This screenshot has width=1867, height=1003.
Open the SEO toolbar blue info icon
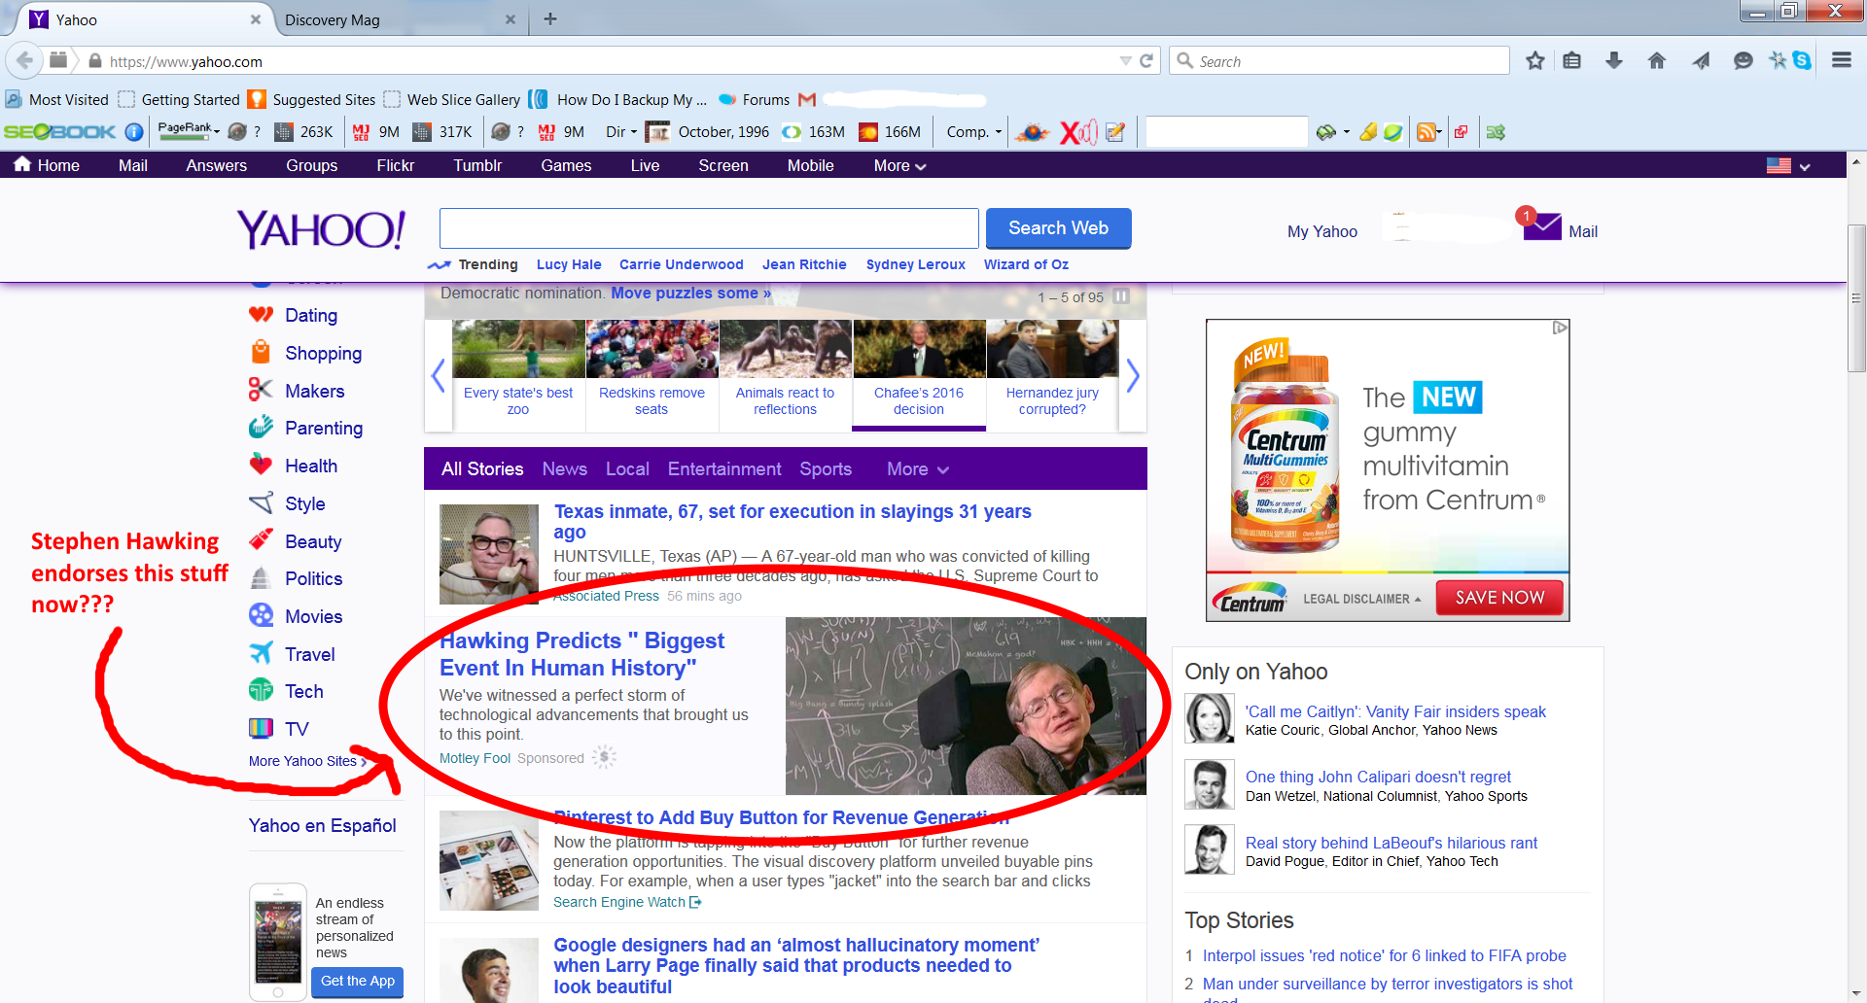(x=134, y=131)
